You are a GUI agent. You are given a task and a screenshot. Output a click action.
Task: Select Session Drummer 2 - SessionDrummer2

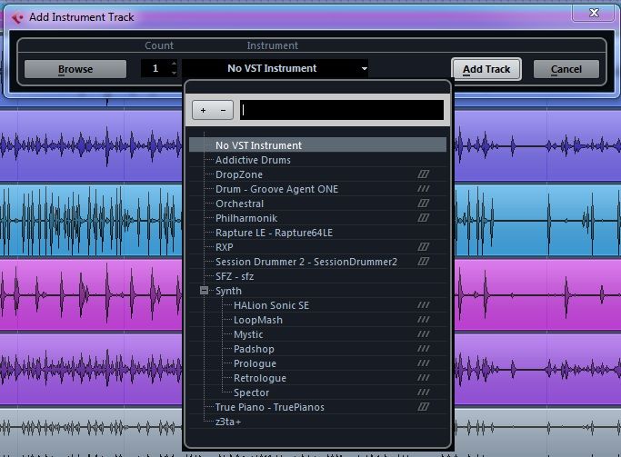coord(317,262)
